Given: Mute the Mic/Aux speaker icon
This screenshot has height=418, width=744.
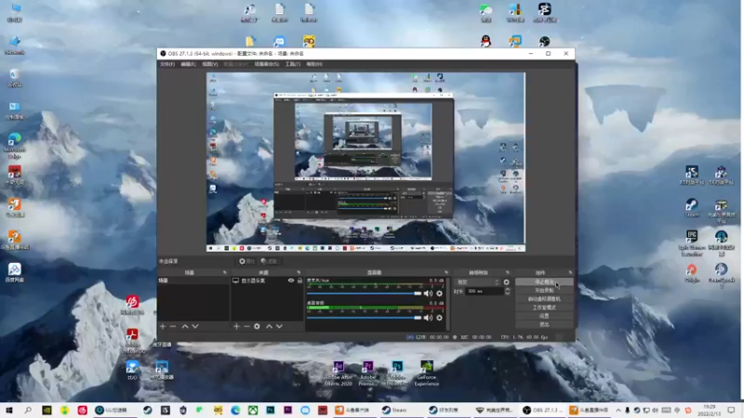Looking at the screenshot, I should pyautogui.click(x=428, y=294).
